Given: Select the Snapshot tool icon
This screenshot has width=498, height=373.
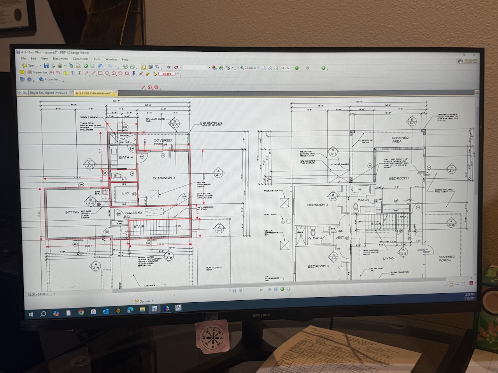Looking at the screenshot, I should 151,67.
